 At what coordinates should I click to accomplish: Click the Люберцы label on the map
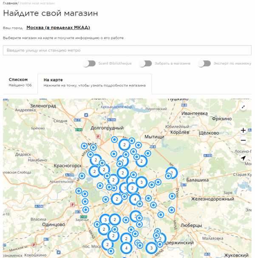191,225
